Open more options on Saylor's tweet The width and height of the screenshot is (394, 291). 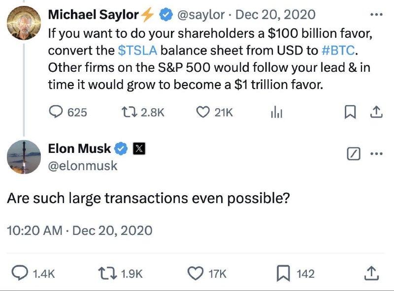(376, 15)
